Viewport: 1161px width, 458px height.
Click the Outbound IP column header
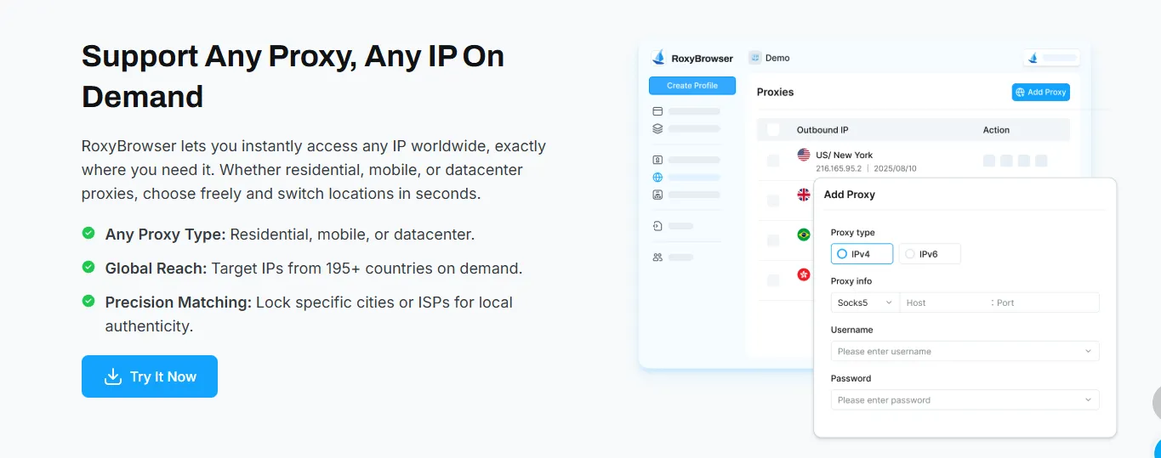click(822, 130)
